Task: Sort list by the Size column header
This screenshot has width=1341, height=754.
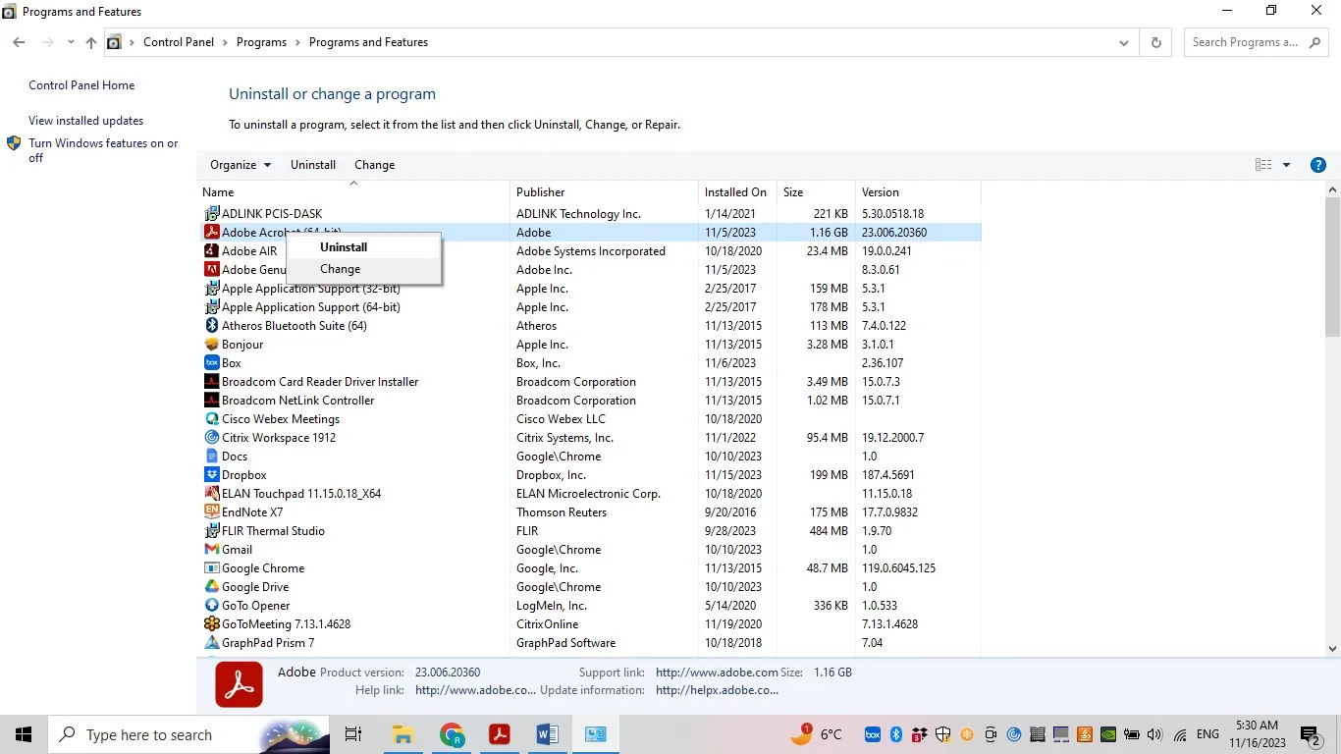Action: (x=816, y=192)
